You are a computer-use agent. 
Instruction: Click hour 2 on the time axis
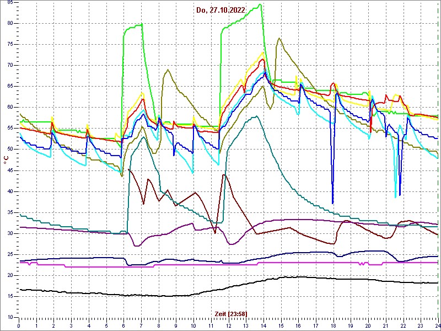click(x=53, y=325)
